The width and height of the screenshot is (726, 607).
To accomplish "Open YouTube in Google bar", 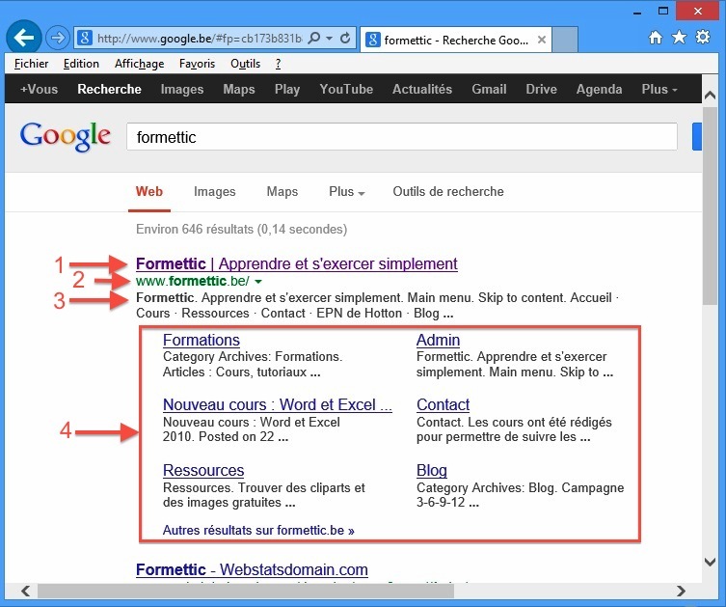I will point(346,89).
